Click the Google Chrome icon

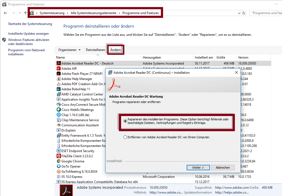coord(59,161)
